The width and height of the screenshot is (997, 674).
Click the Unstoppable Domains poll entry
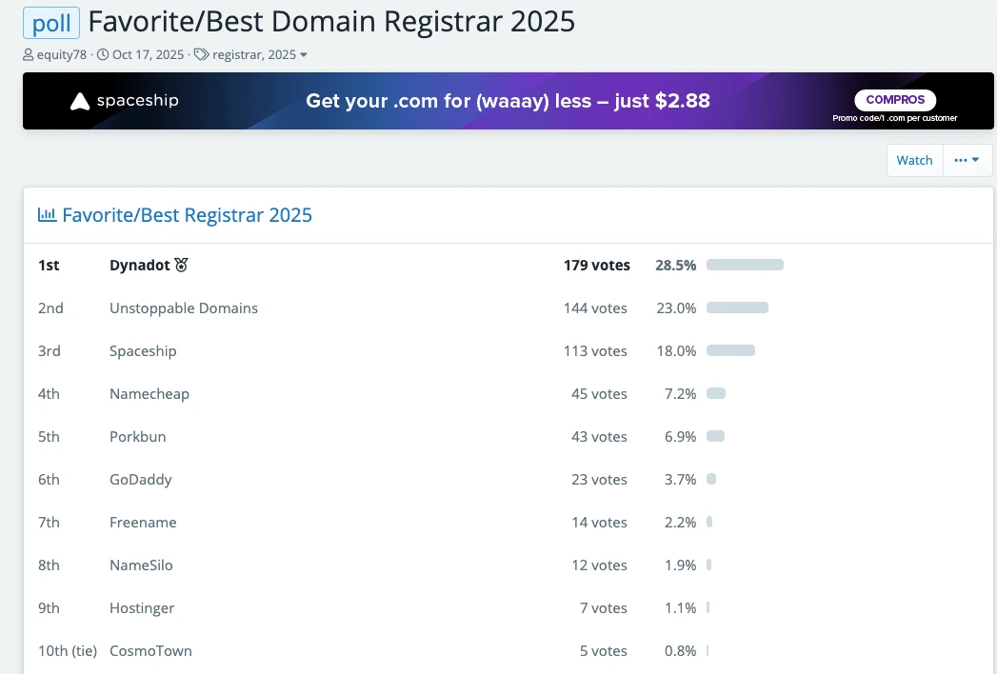183,307
